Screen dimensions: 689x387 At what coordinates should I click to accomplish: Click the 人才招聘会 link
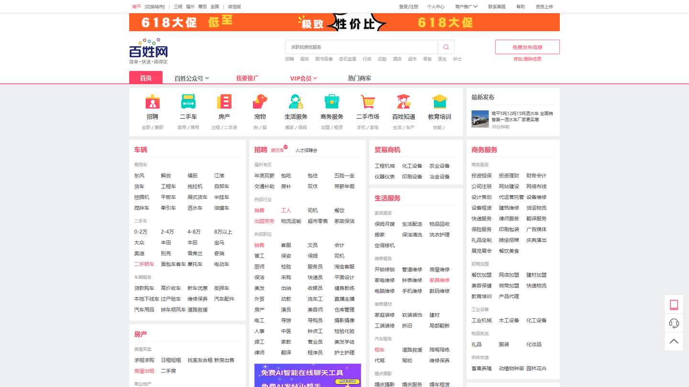pos(306,150)
